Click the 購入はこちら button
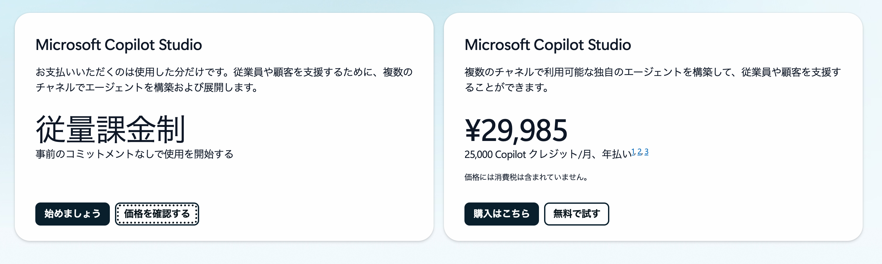 point(501,214)
